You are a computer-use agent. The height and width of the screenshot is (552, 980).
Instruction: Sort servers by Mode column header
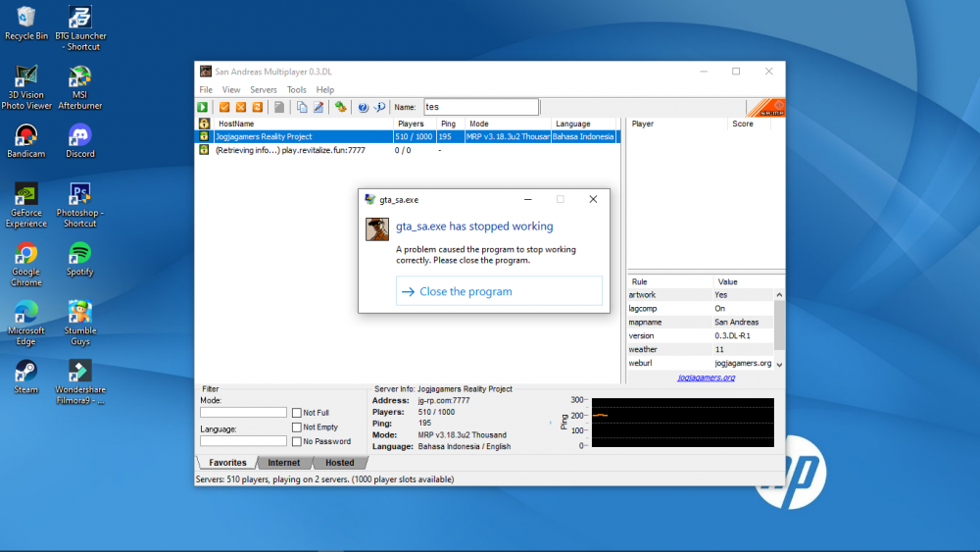coord(508,124)
